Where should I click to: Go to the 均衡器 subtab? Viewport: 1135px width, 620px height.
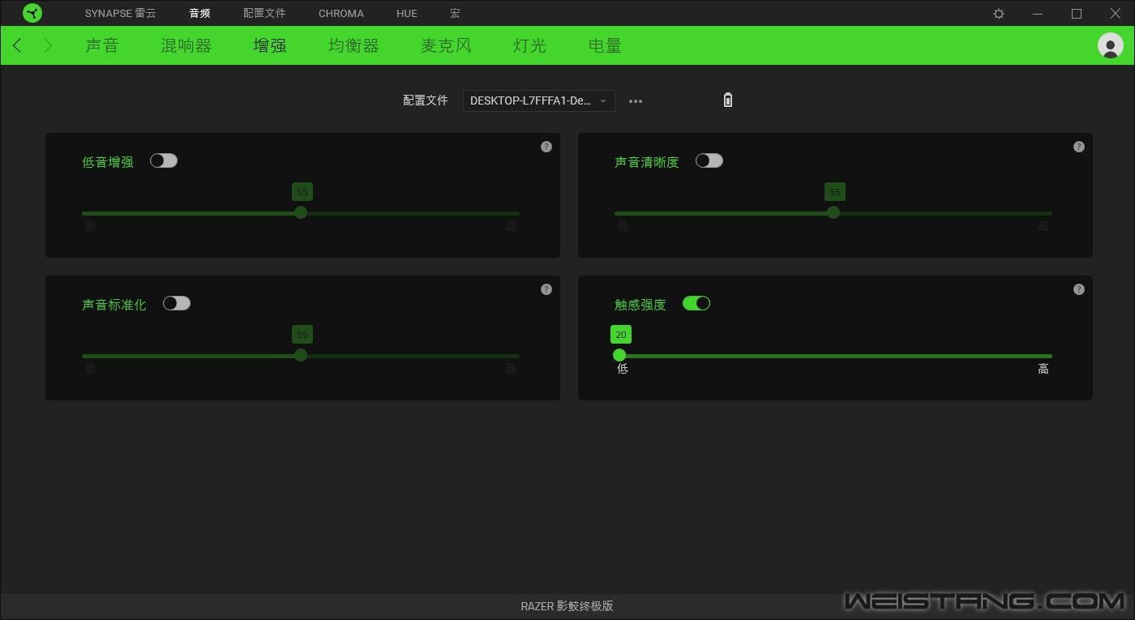click(x=354, y=45)
